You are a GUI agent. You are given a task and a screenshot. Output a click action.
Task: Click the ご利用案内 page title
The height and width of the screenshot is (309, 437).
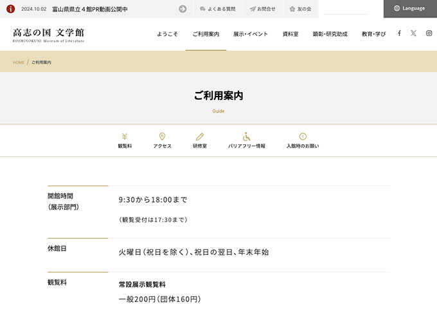pyautogui.click(x=219, y=95)
